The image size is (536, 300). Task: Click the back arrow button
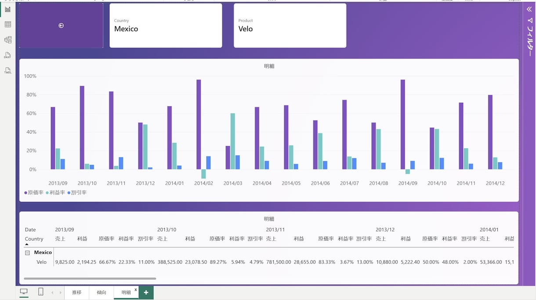pyautogui.click(x=61, y=26)
